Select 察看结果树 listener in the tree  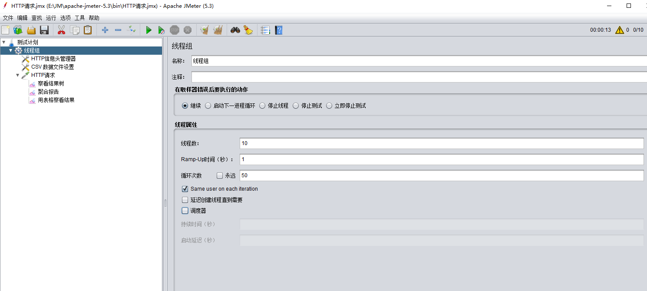51,83
